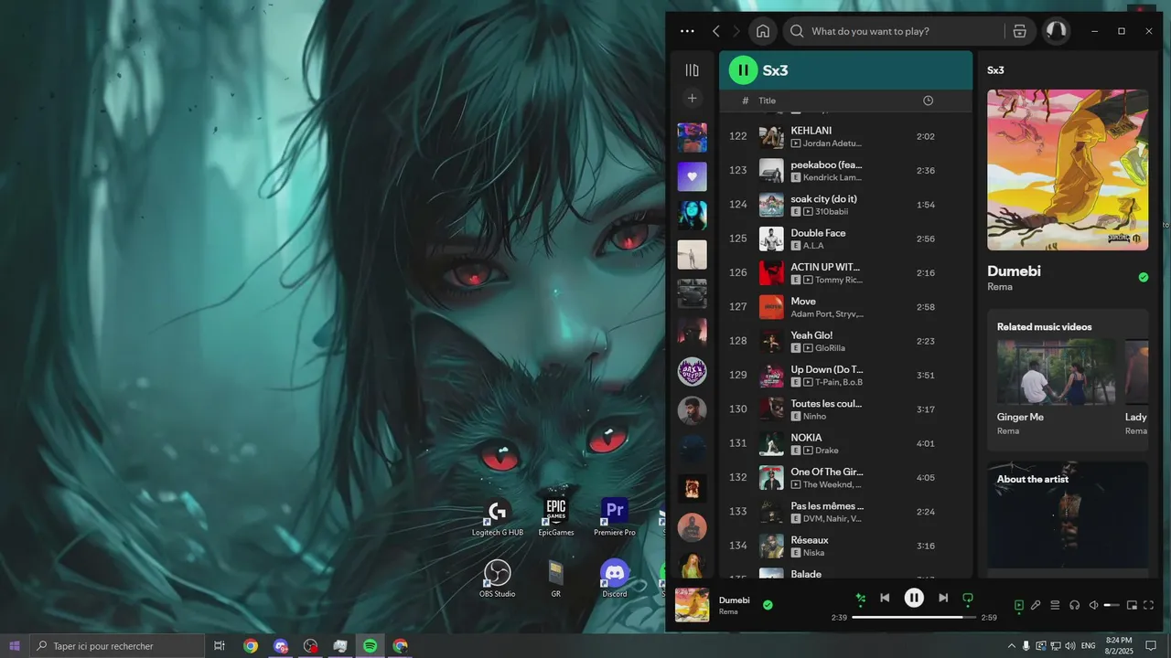Adjust the Spotify volume slider
Viewport: 1171px width, 658px height.
point(1112,605)
